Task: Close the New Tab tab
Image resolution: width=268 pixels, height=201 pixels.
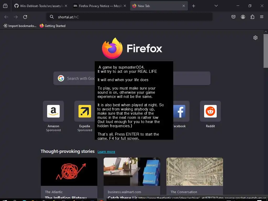Action: 184,6
